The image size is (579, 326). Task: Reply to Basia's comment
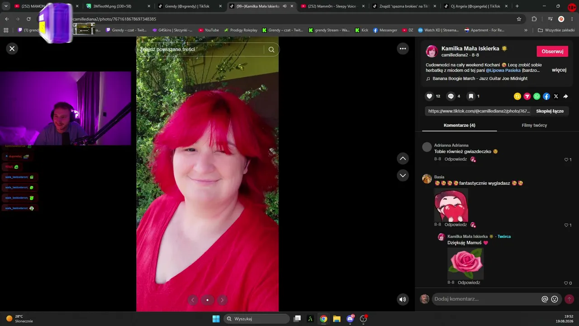pos(456,225)
